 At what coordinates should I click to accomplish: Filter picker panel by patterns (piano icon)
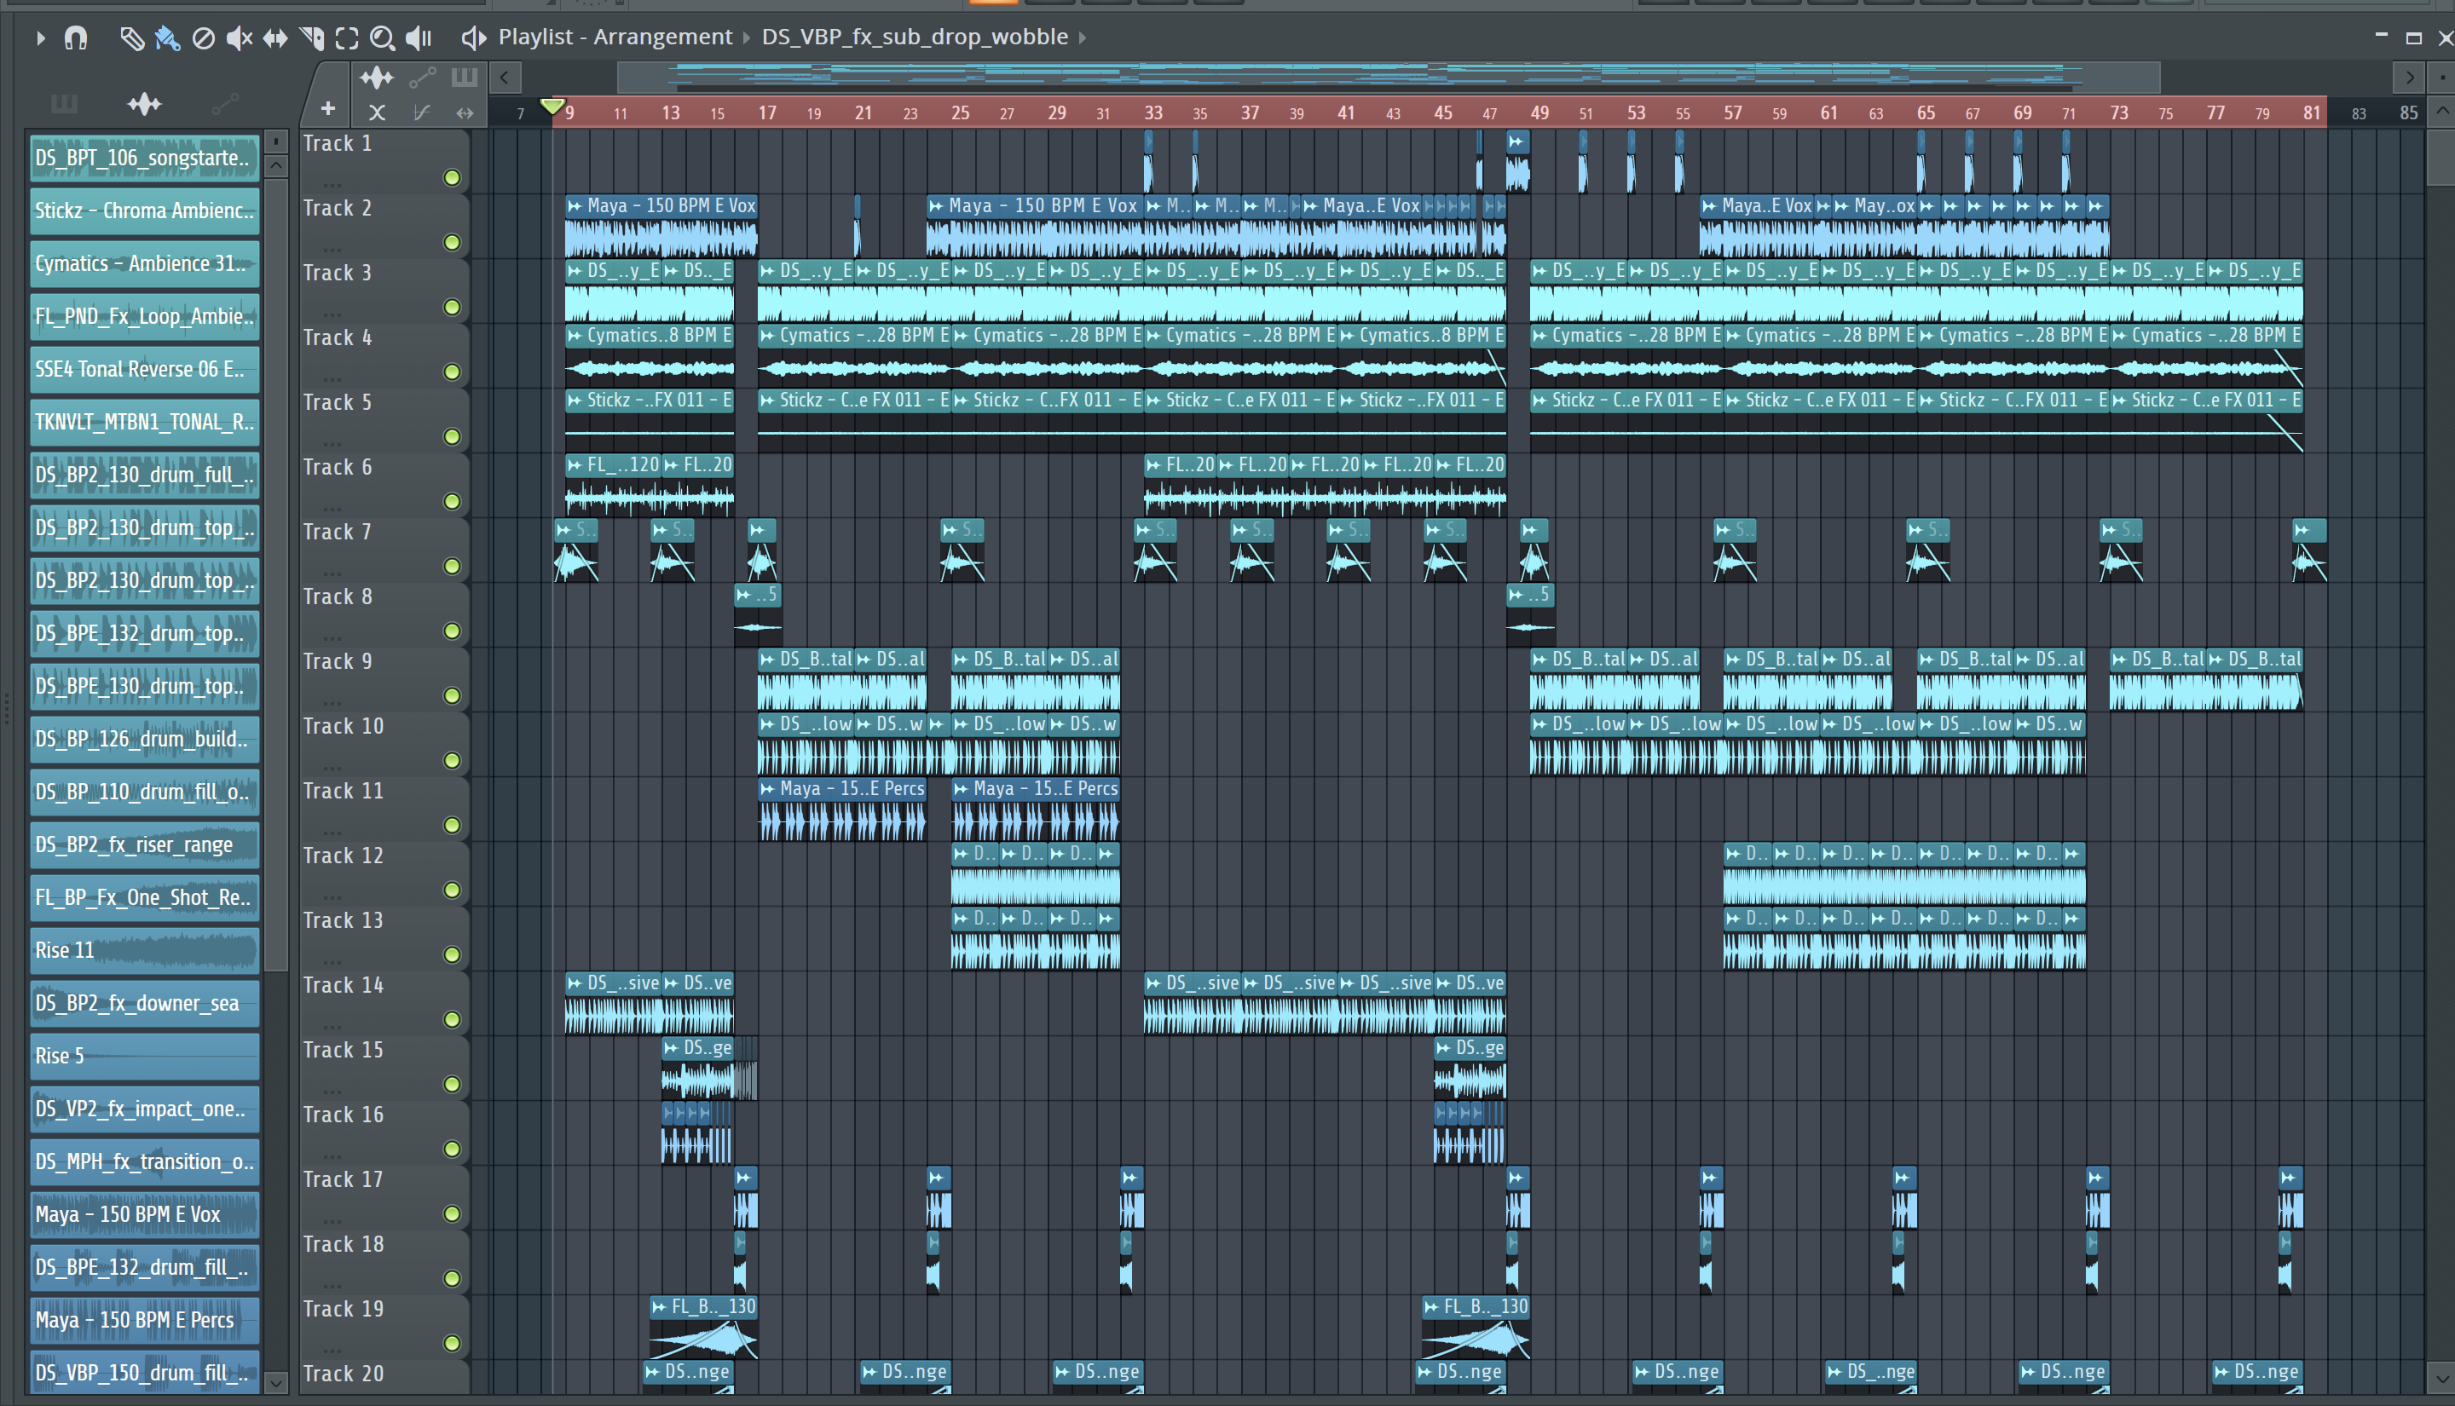click(x=64, y=103)
